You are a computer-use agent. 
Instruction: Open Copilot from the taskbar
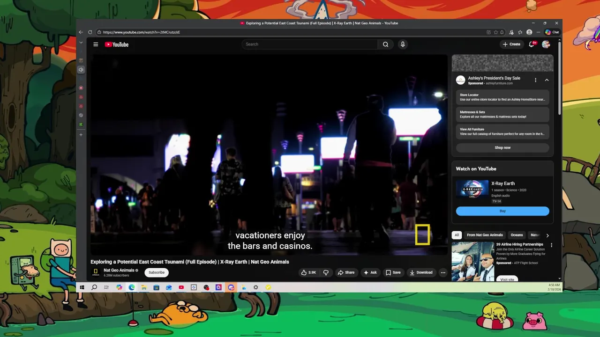coord(119,287)
